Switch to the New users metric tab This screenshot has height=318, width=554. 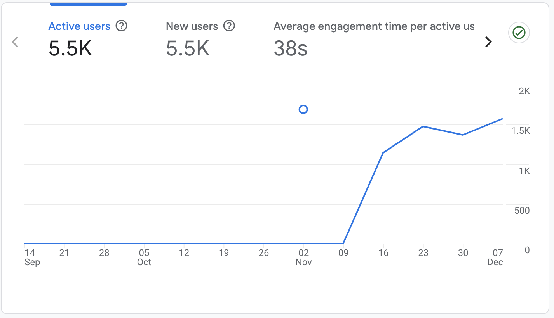click(x=192, y=26)
